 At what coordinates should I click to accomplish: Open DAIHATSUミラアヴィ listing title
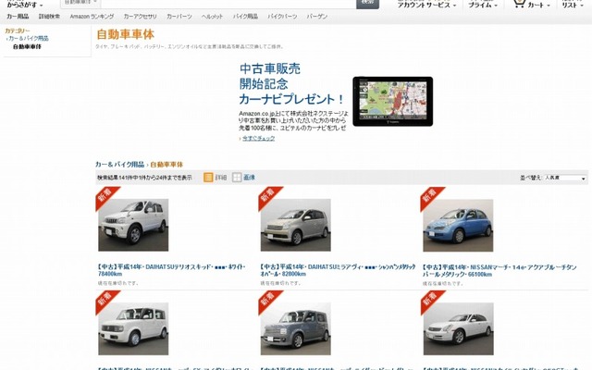tap(338, 270)
